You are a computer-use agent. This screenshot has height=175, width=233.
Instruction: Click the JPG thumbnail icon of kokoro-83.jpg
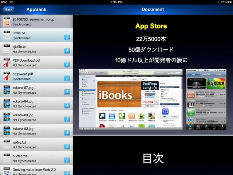point(7,117)
